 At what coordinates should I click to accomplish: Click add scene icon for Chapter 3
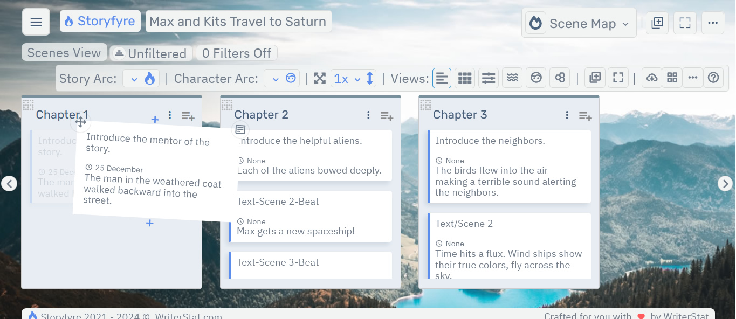[x=585, y=116]
